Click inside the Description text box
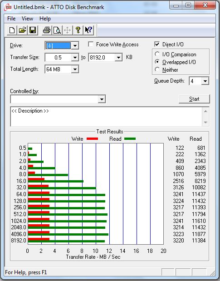The width and height of the screenshot is (220, 281). (x=107, y=117)
